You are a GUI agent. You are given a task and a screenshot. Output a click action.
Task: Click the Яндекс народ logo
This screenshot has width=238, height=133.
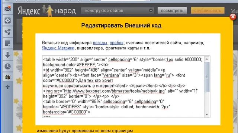click(47, 11)
